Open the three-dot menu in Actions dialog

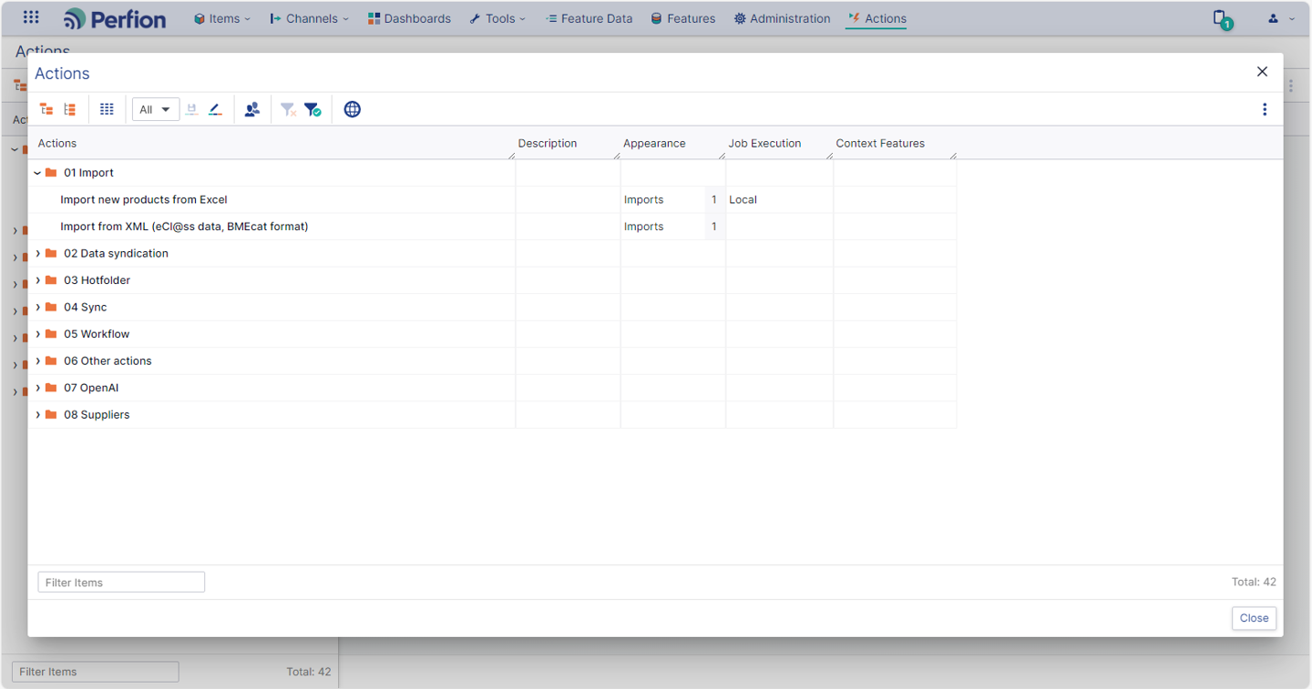coord(1265,109)
